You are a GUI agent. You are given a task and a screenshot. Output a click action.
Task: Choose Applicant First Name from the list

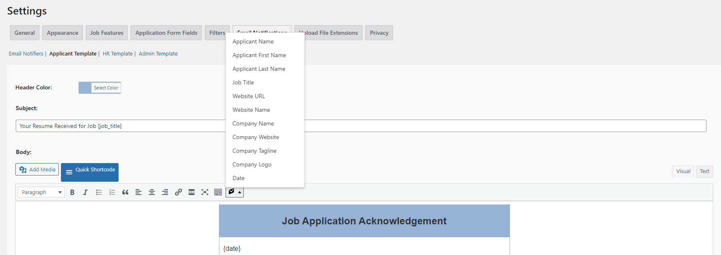259,55
